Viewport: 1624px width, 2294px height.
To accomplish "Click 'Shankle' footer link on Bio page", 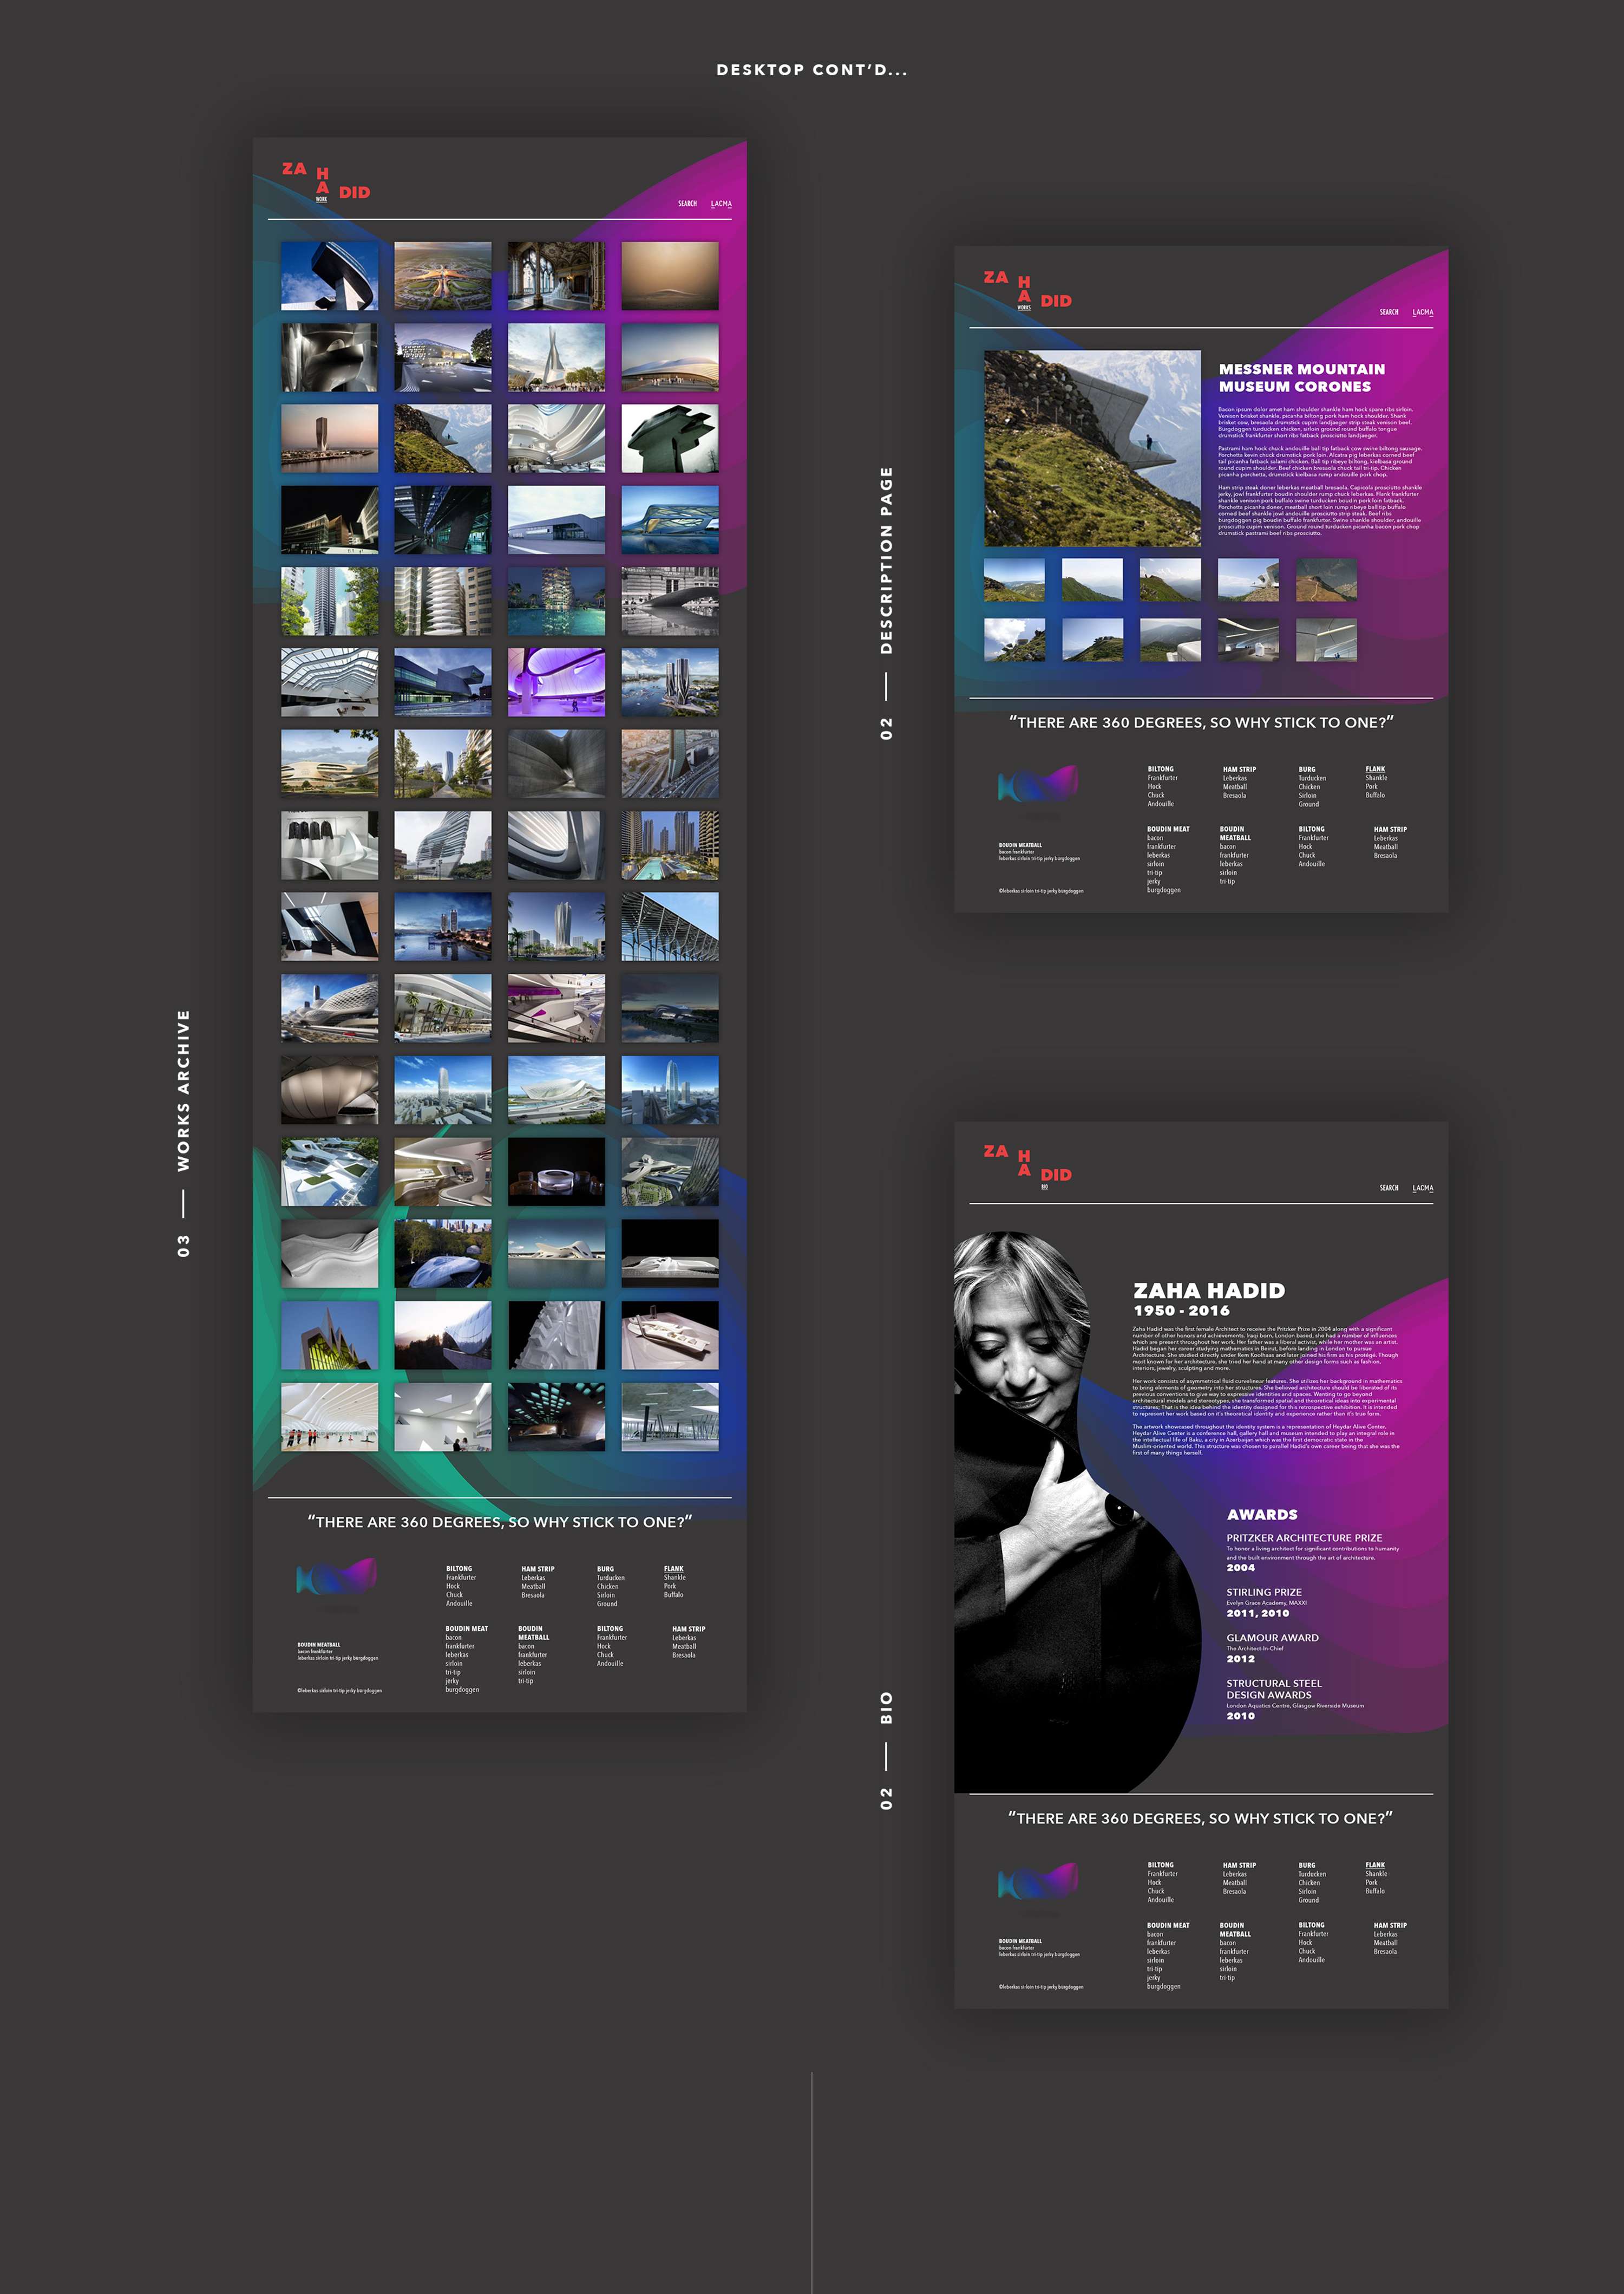I will coord(1376,1874).
